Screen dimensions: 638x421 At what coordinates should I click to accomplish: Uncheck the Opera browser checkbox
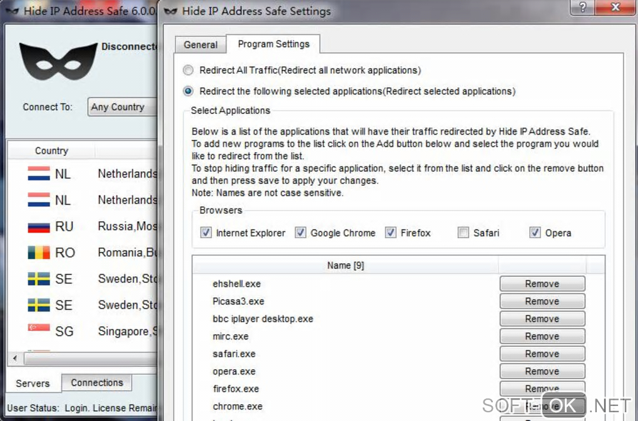[x=535, y=233]
